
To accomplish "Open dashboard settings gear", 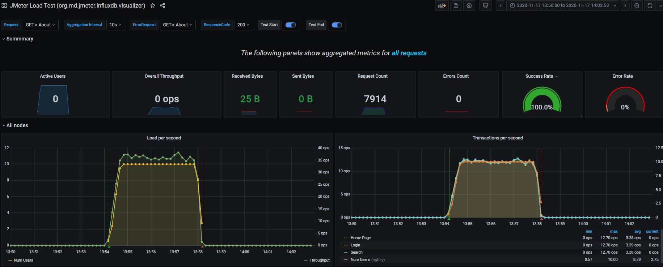I will point(469,6).
